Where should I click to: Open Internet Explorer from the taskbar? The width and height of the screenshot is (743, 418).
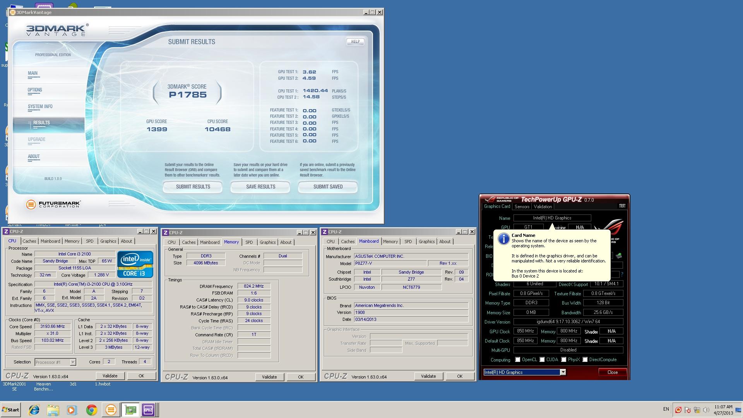point(34,410)
